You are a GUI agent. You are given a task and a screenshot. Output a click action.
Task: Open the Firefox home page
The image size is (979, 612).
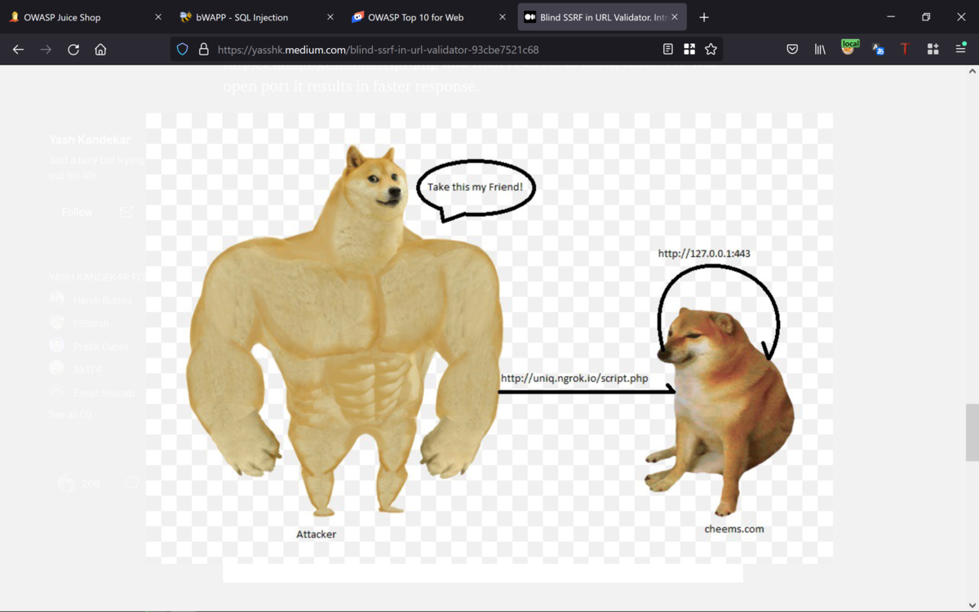pyautogui.click(x=100, y=49)
